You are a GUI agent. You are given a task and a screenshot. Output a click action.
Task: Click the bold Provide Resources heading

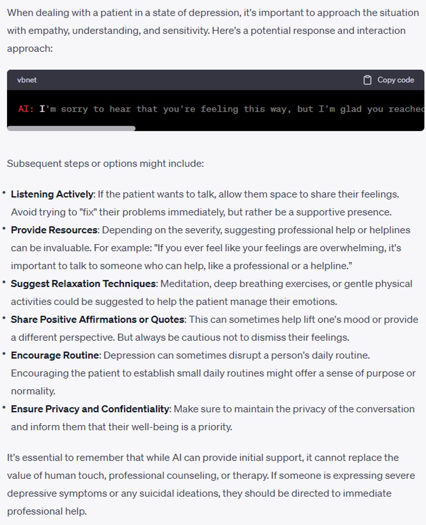coord(54,230)
